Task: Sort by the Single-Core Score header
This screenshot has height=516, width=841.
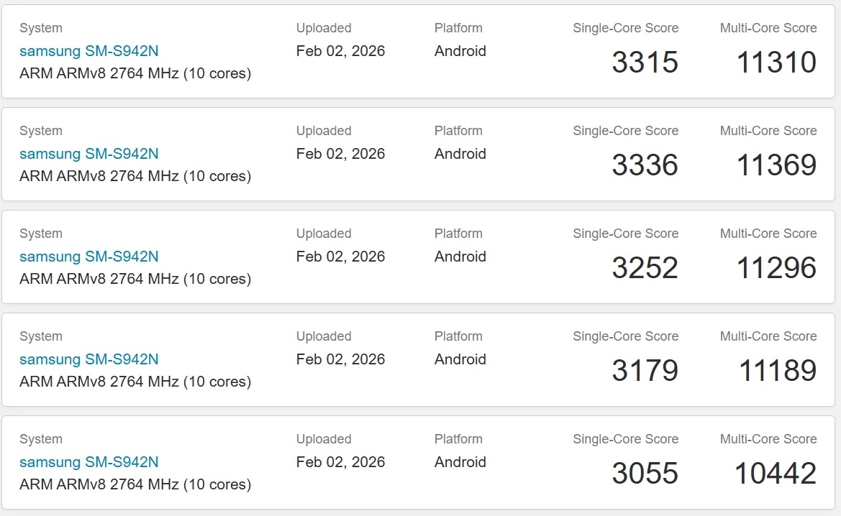Action: click(625, 28)
